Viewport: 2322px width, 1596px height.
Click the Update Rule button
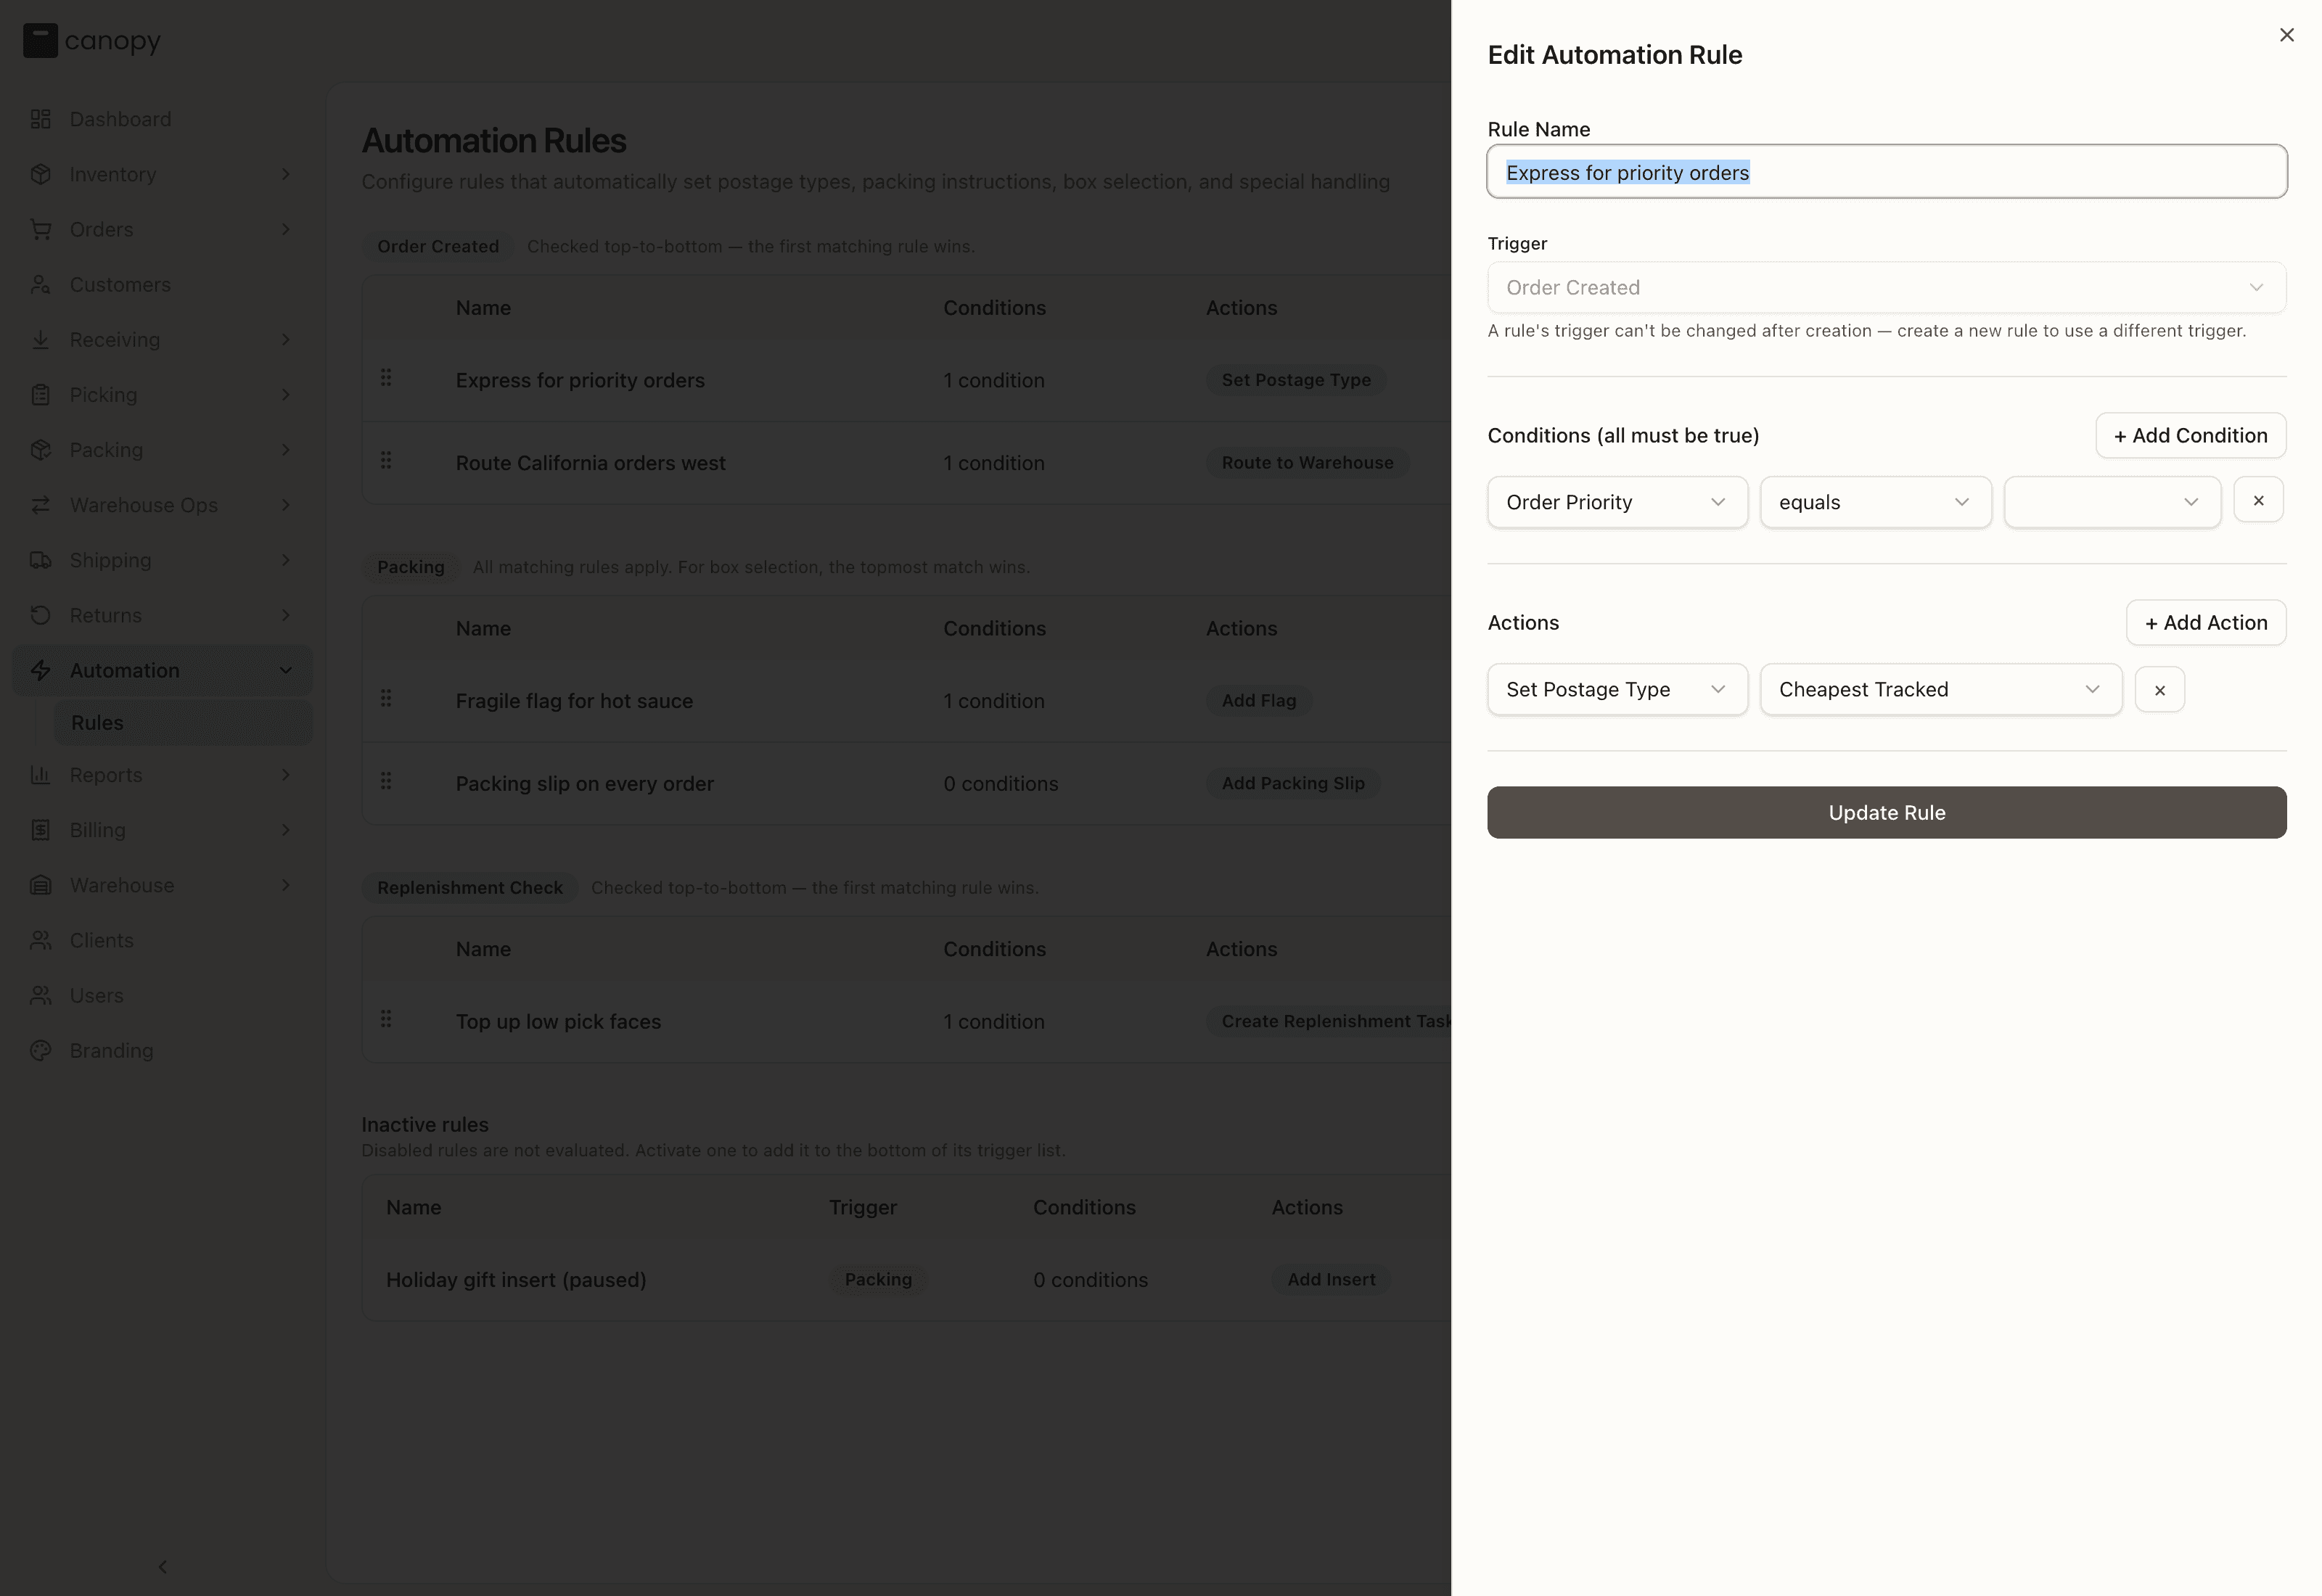1886,812
